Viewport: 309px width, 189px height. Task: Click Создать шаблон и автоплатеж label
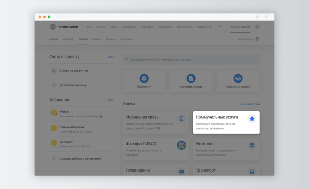(80, 158)
